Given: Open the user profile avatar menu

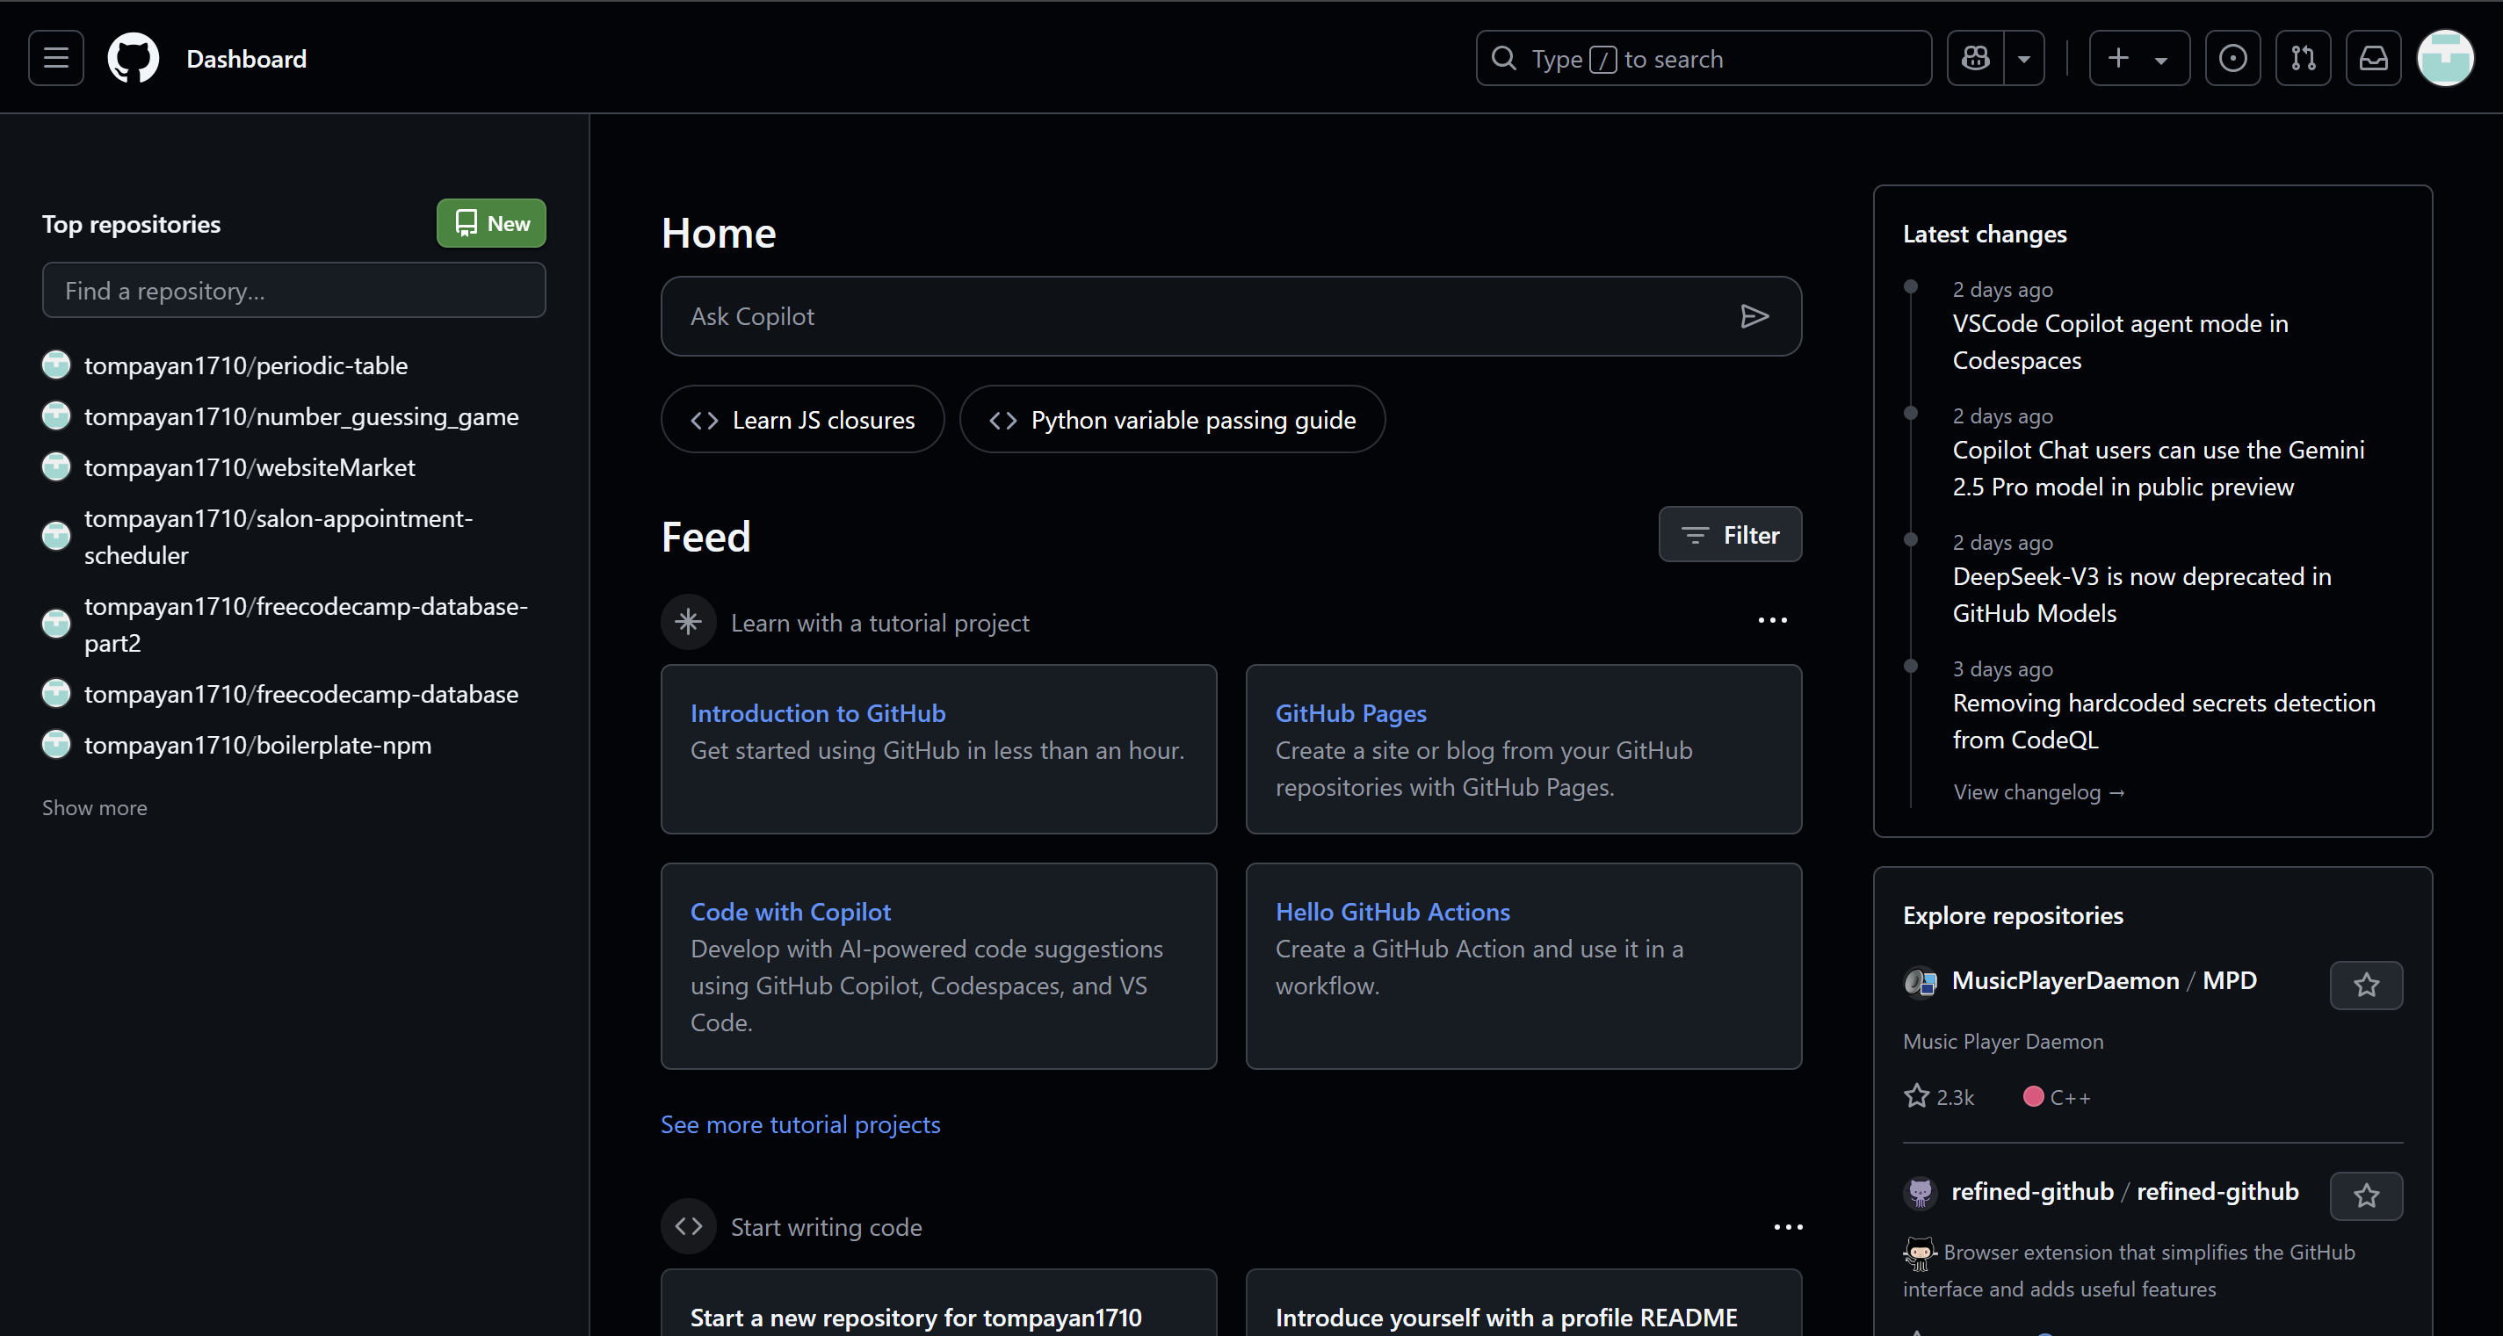Looking at the screenshot, I should pos(2445,58).
